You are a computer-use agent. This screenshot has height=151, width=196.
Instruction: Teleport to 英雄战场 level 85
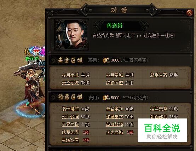(115, 124)
